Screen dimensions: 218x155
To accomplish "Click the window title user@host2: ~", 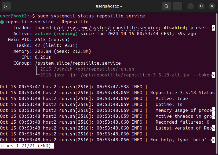I will click(109, 6).
